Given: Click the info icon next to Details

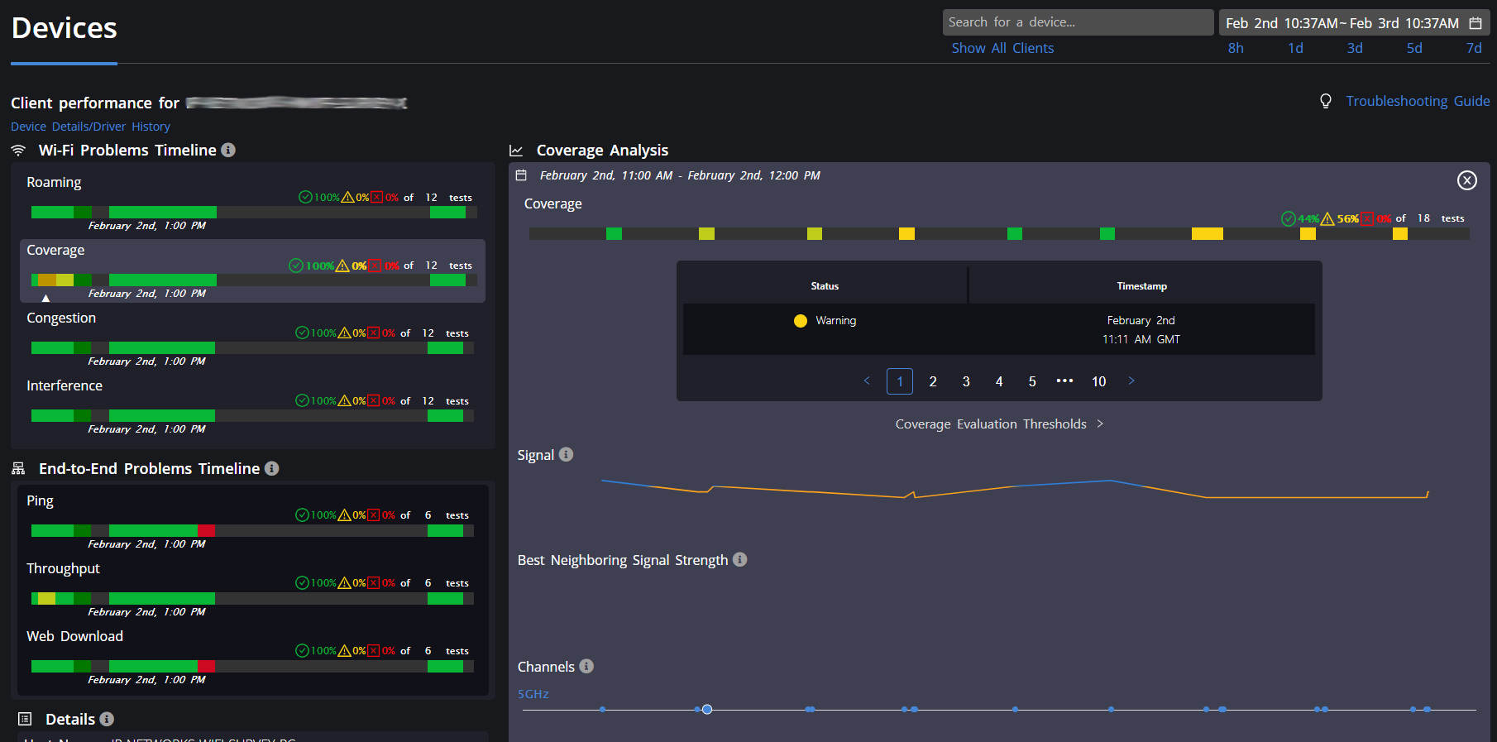Looking at the screenshot, I should click(x=107, y=719).
